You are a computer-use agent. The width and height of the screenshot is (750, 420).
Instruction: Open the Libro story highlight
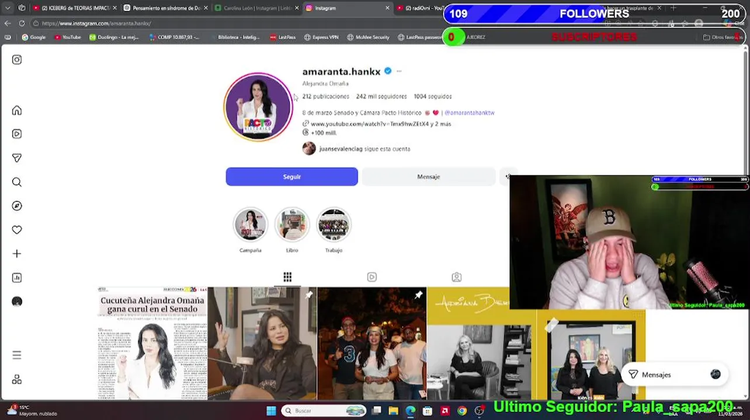(292, 225)
